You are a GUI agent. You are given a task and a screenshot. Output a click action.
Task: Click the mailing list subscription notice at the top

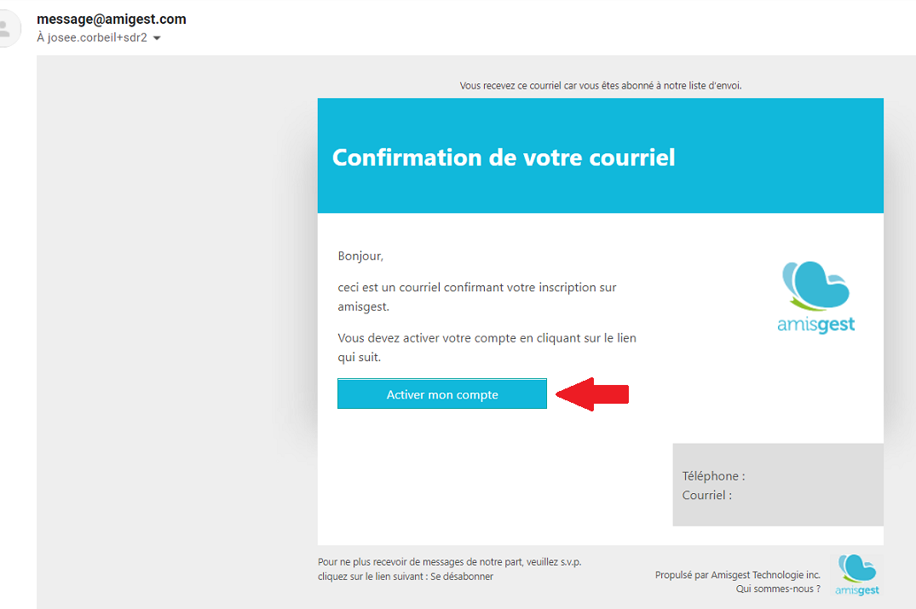[x=601, y=86]
